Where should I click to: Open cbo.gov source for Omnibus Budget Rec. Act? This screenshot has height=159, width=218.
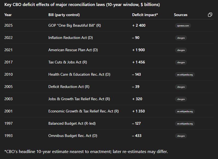[181, 136]
